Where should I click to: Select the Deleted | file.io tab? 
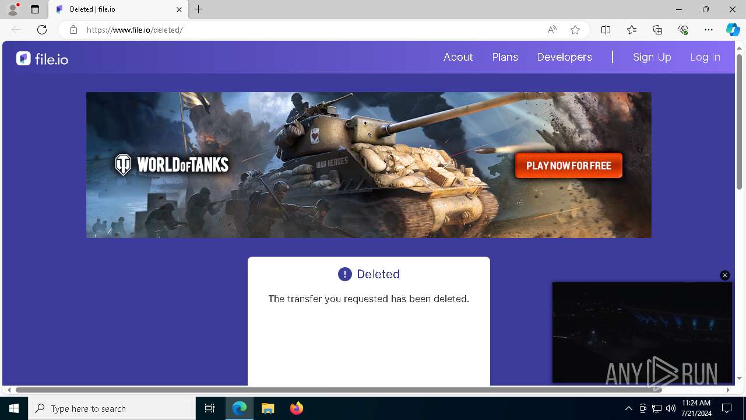tap(119, 9)
